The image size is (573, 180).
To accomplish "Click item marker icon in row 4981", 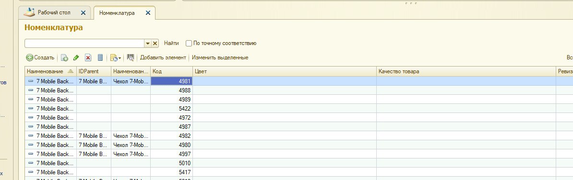I will (31, 81).
